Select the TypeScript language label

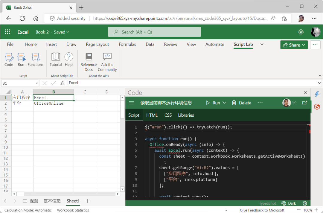click(267, 203)
